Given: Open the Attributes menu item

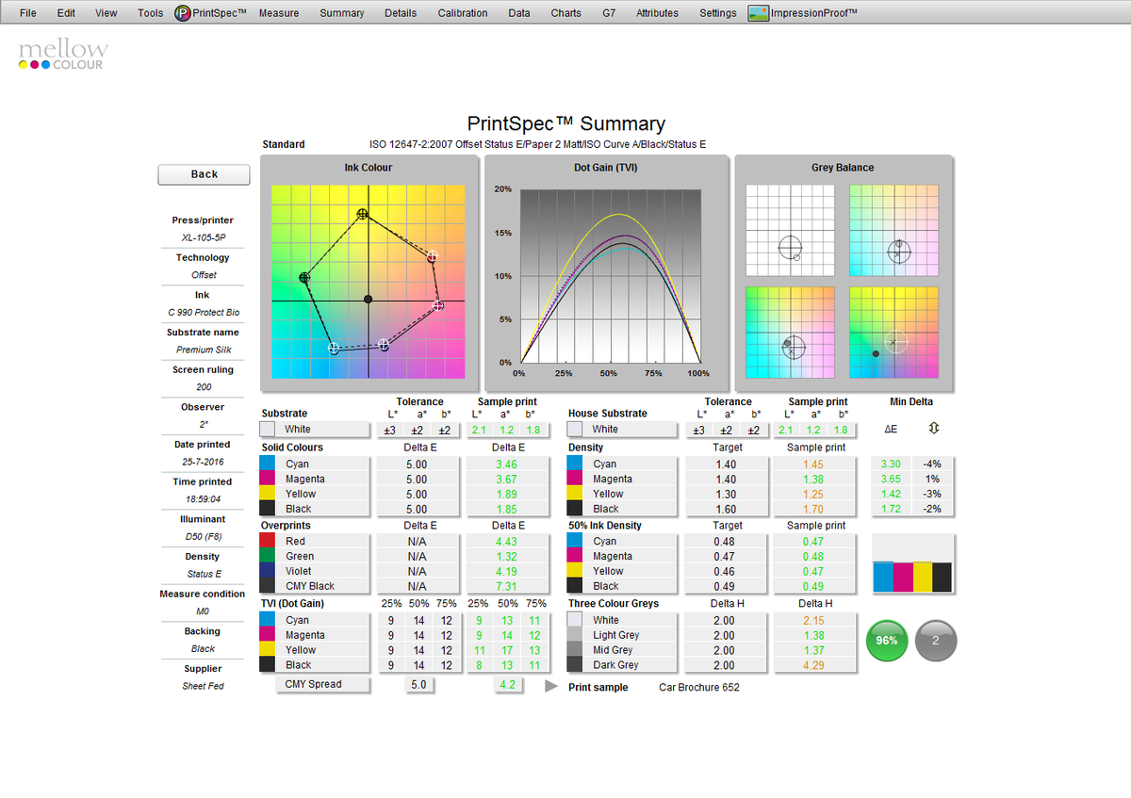Looking at the screenshot, I should point(657,13).
